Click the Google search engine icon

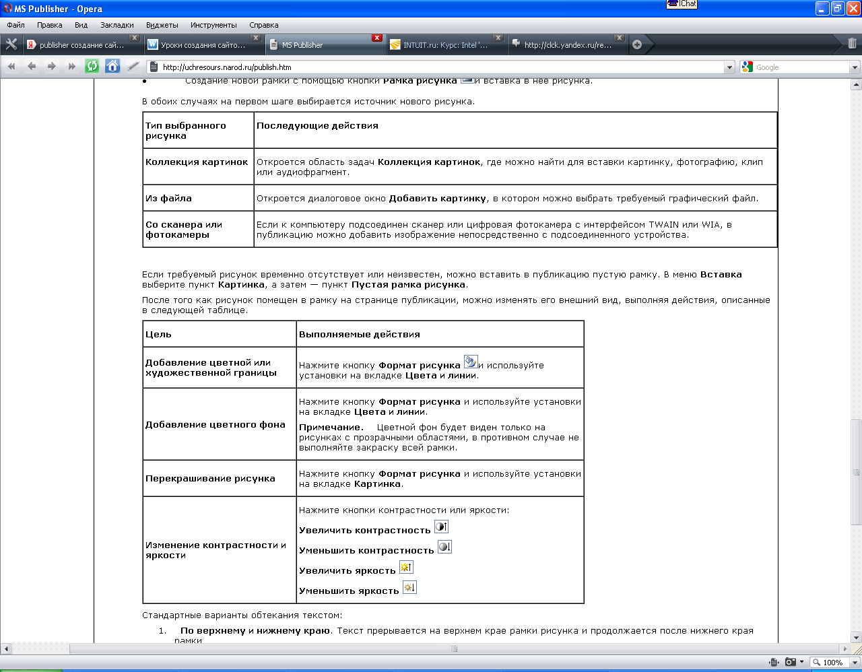click(747, 67)
